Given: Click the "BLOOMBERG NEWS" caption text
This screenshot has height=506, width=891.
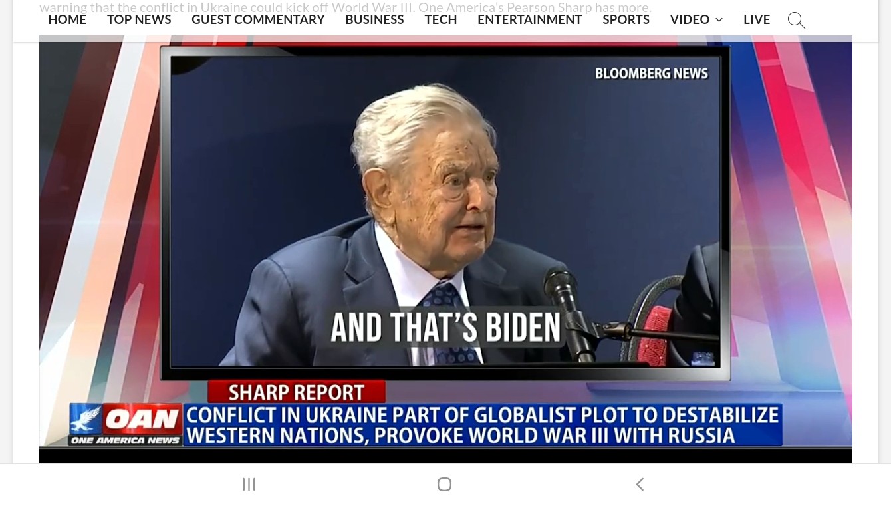Looking at the screenshot, I should [x=652, y=74].
